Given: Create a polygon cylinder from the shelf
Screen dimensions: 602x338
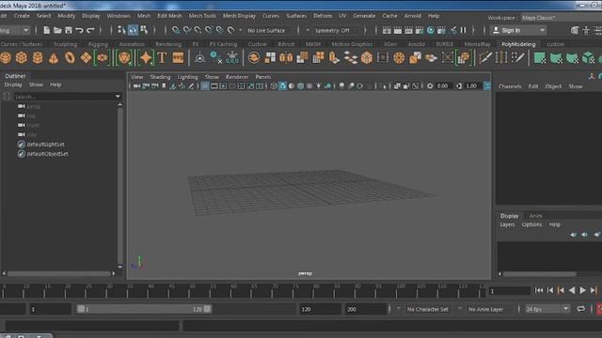Looking at the screenshot, I should [x=38, y=58].
